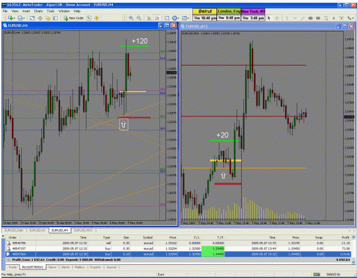
Task: Select the Vertical Line drawing tool
Action: coord(287,18)
